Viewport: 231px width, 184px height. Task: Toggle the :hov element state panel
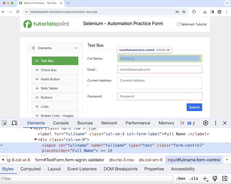coord(181,179)
